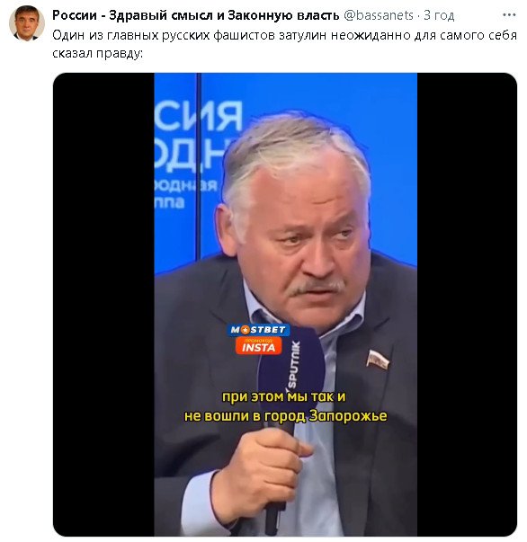Click the black left letterbox area of the video
The image size is (527, 542).
point(103,304)
